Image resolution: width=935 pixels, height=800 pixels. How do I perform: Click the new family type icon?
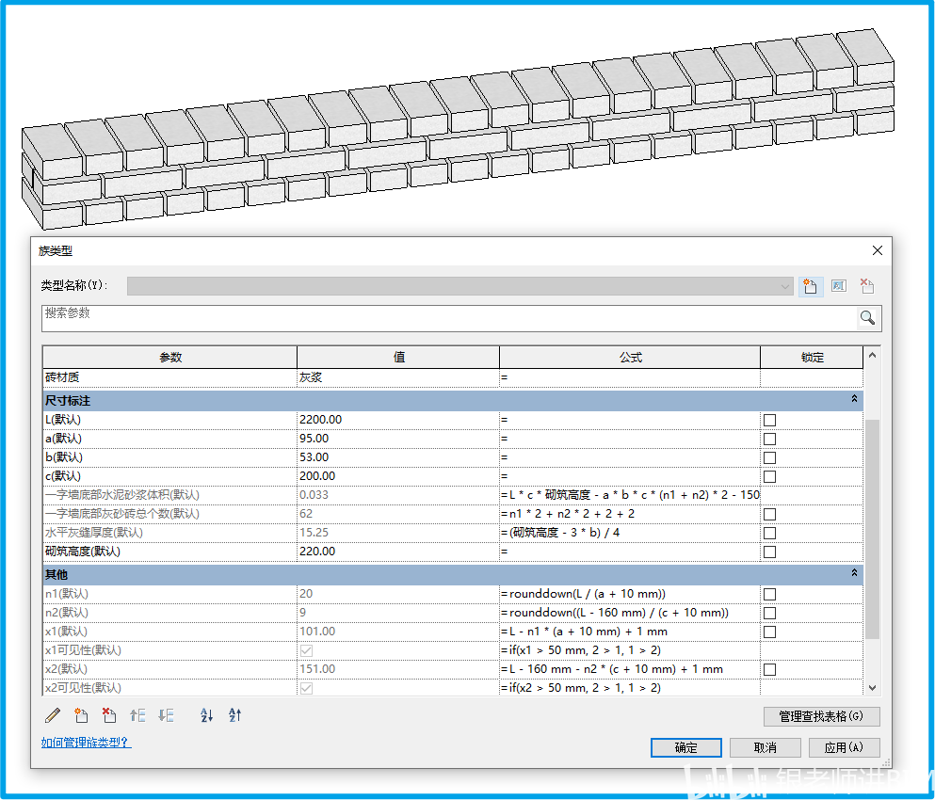click(809, 286)
